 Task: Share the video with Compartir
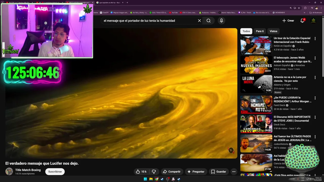(x=172, y=172)
